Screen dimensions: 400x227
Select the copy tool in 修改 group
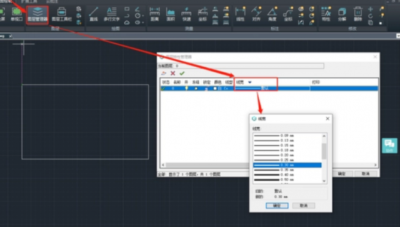click(x=371, y=22)
